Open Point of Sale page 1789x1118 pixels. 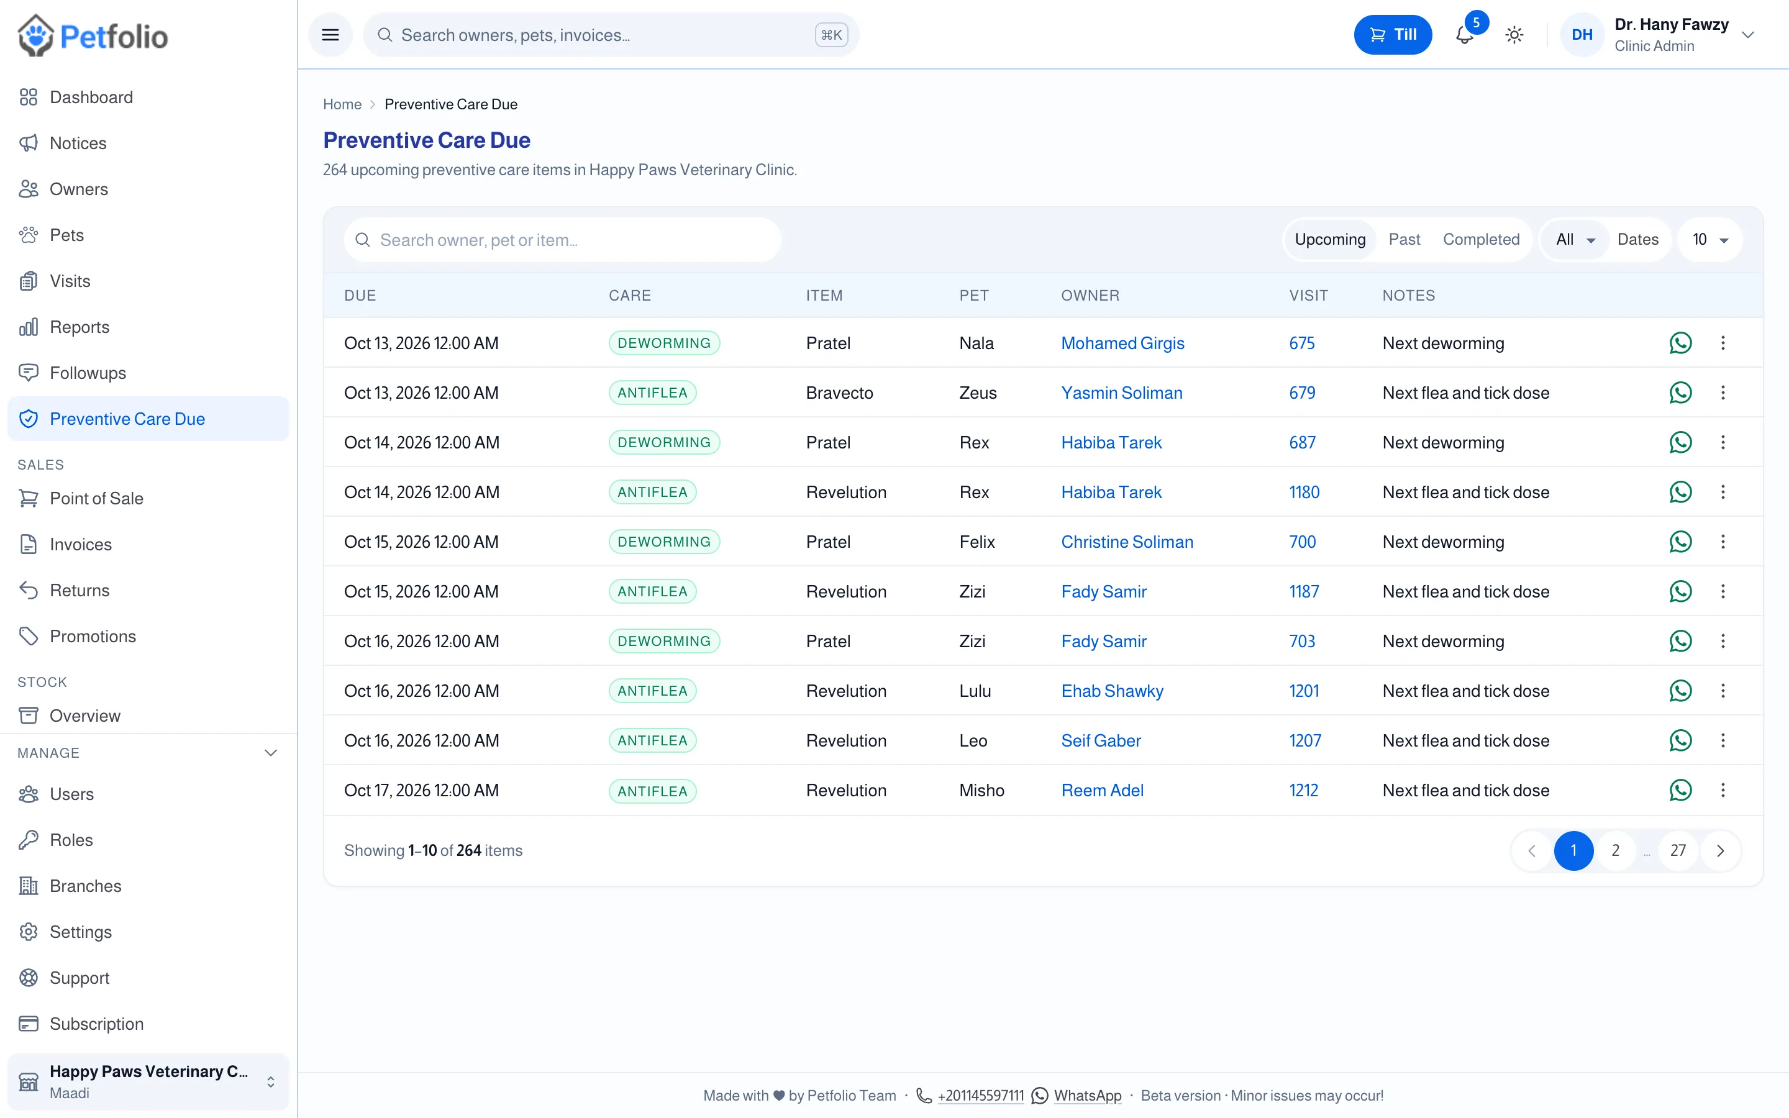pos(148,498)
